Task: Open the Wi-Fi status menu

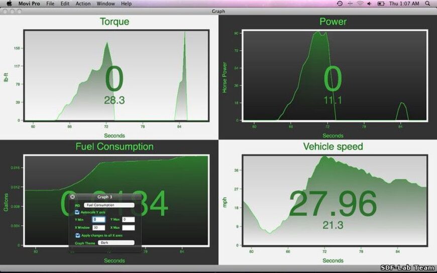Action: point(360,4)
